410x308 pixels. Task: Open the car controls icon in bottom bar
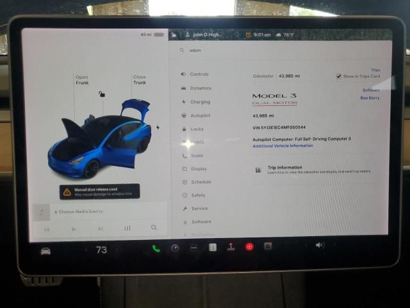(x=45, y=250)
